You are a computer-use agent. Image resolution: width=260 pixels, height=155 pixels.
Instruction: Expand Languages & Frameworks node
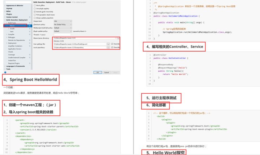pos(5,66)
